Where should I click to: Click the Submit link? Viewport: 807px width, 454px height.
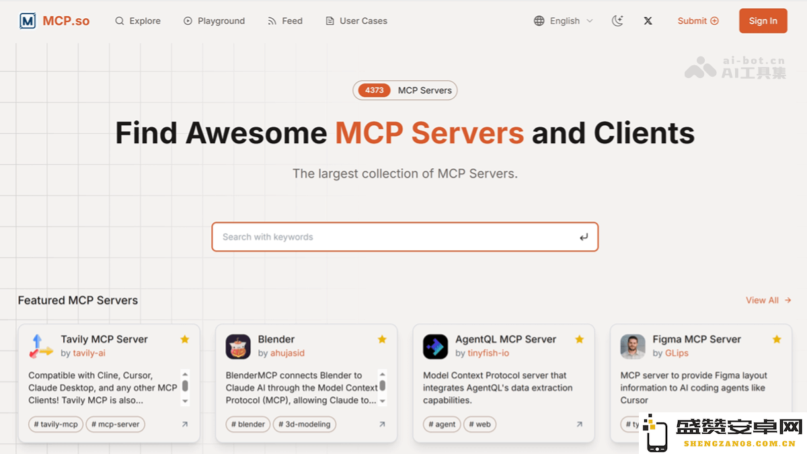(x=698, y=21)
